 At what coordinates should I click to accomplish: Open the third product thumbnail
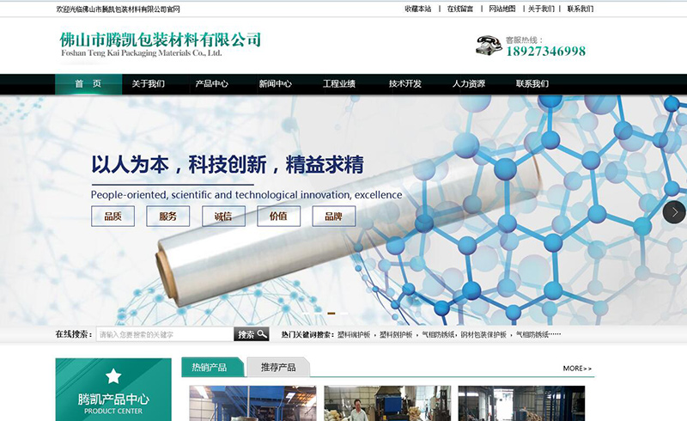(x=521, y=404)
